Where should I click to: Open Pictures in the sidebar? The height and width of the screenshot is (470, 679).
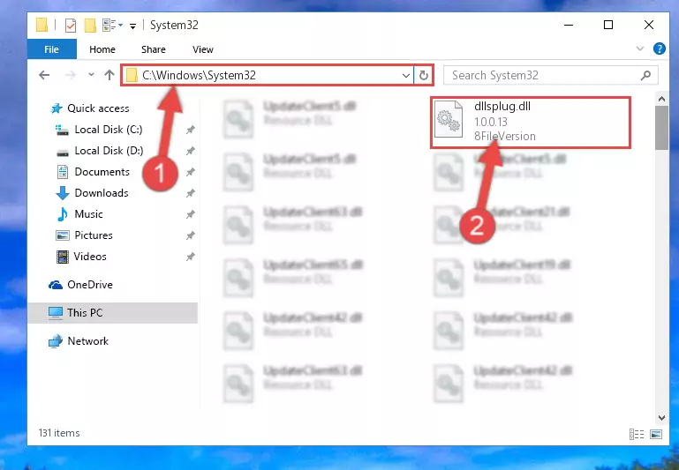click(94, 235)
